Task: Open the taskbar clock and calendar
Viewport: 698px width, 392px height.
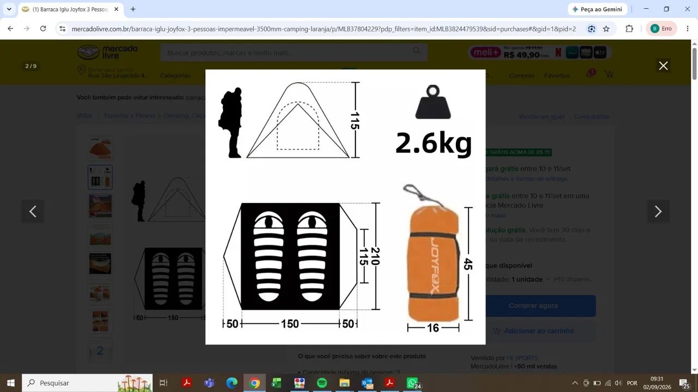Action: 657,383
